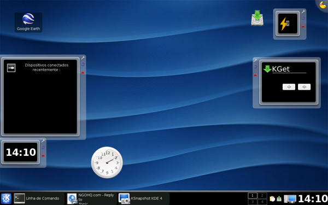This screenshot has width=328, height=205.
Task: Click the computer monitor tray icon
Action: (x=290, y=198)
